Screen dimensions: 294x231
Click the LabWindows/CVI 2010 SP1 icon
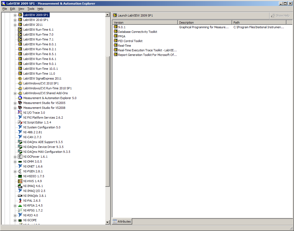click(x=20, y=83)
